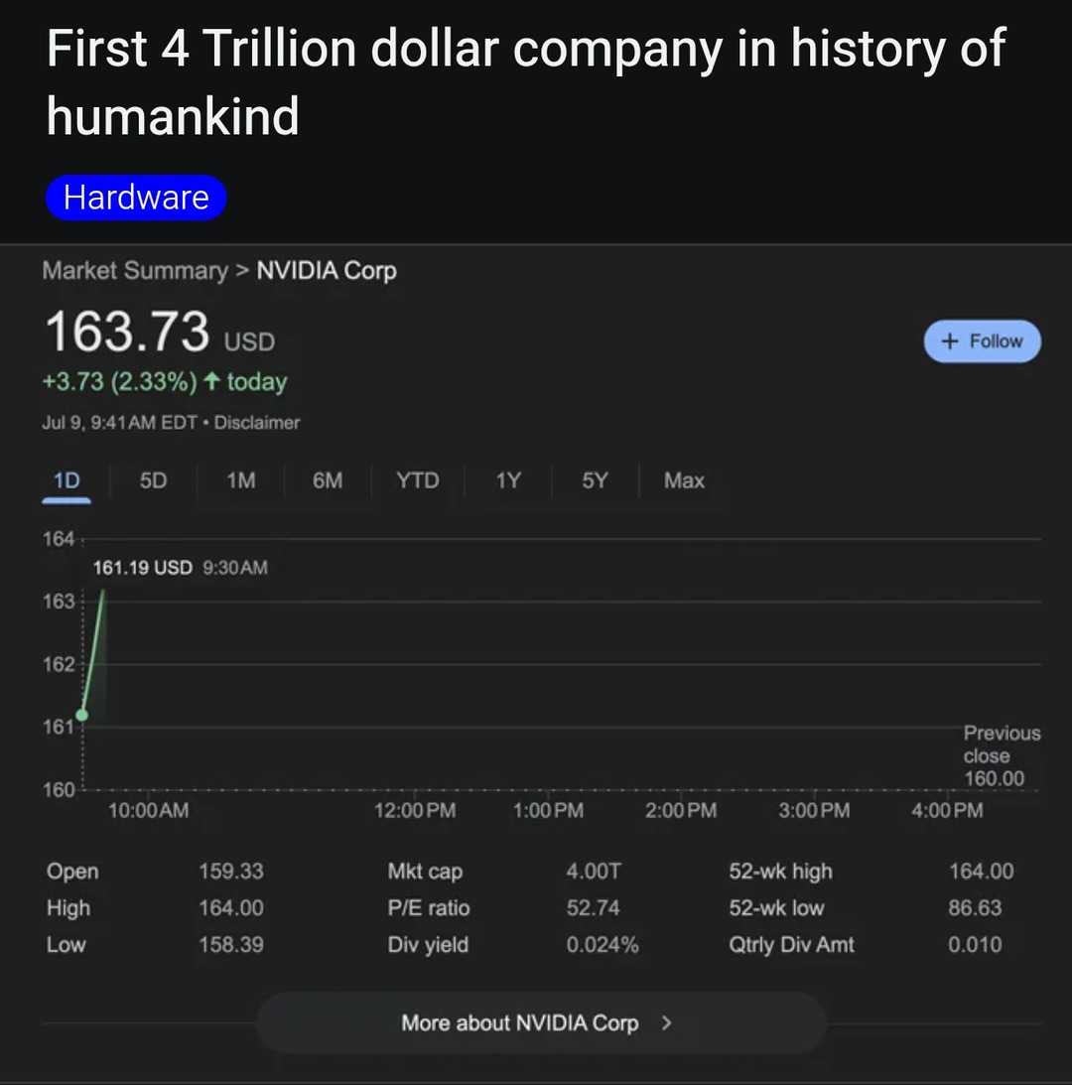Switch to the 5Y chart view
Screen dimensions: 1072x1085
pyautogui.click(x=595, y=481)
